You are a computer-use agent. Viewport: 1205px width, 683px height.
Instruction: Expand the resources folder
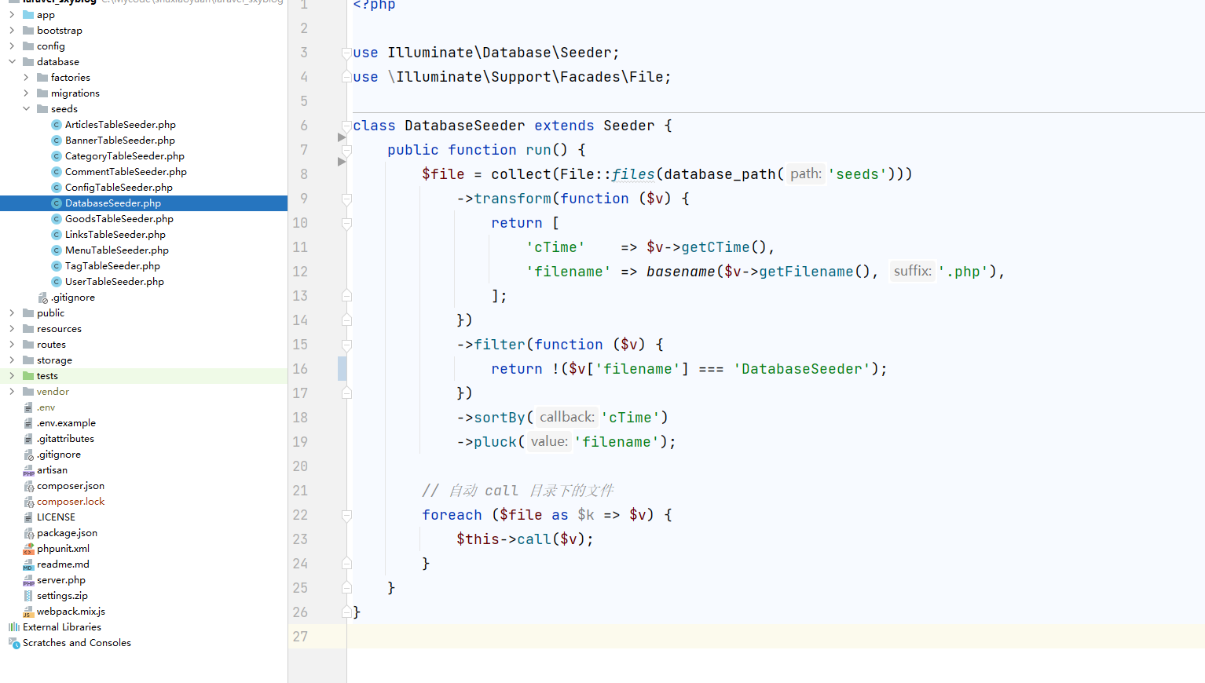pyautogui.click(x=12, y=329)
